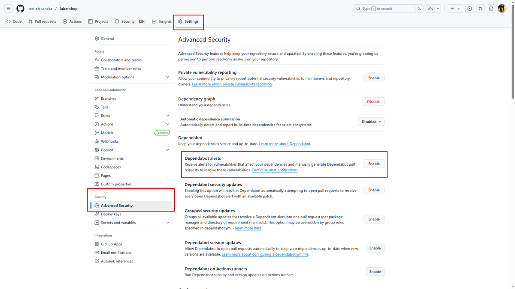This screenshot has height=289, width=515.
Task: Open Codespaces settings
Action: 132,167
